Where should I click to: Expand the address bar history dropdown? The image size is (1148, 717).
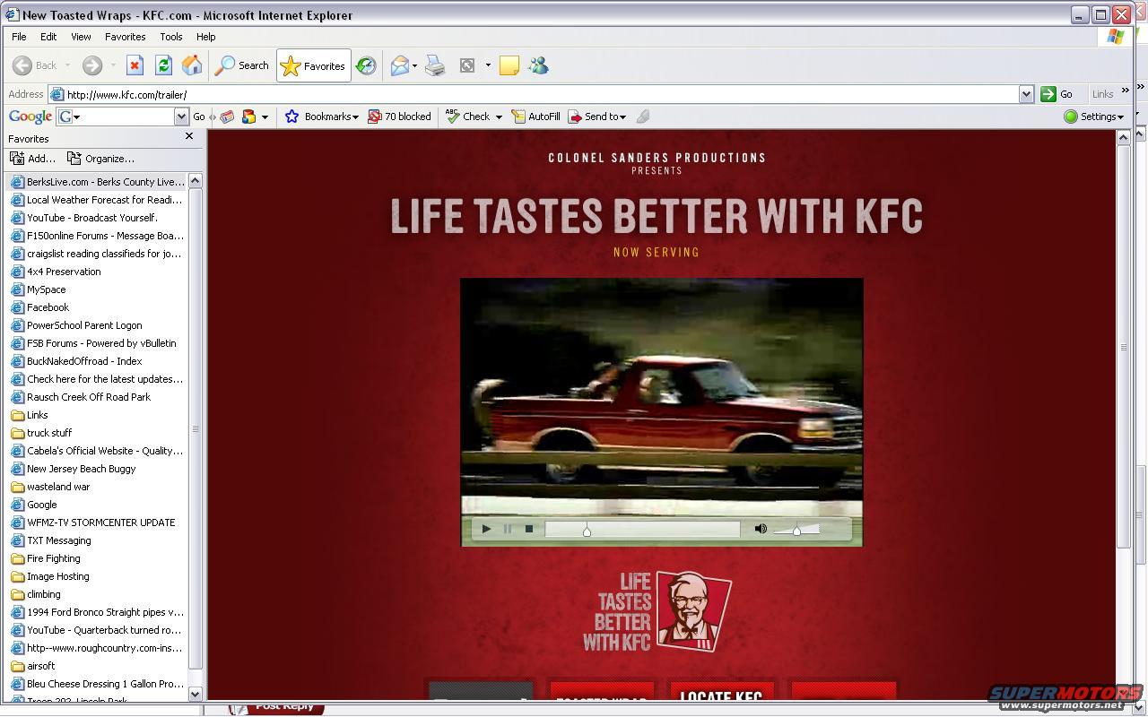click(x=1026, y=94)
